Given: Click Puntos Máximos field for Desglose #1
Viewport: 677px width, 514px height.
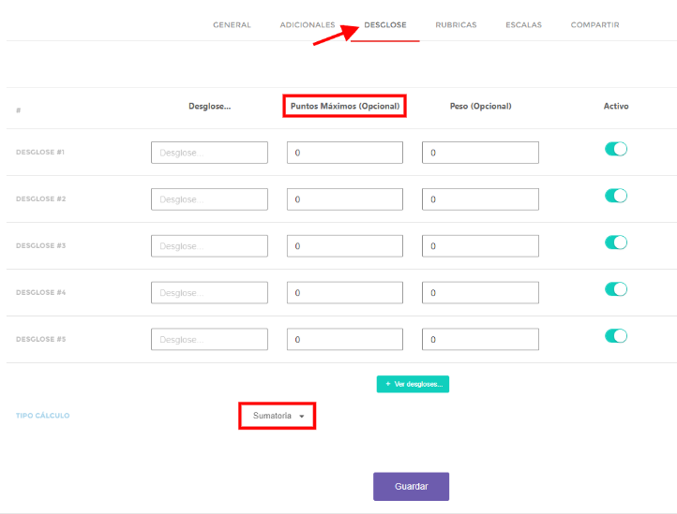Looking at the screenshot, I should coord(345,153).
